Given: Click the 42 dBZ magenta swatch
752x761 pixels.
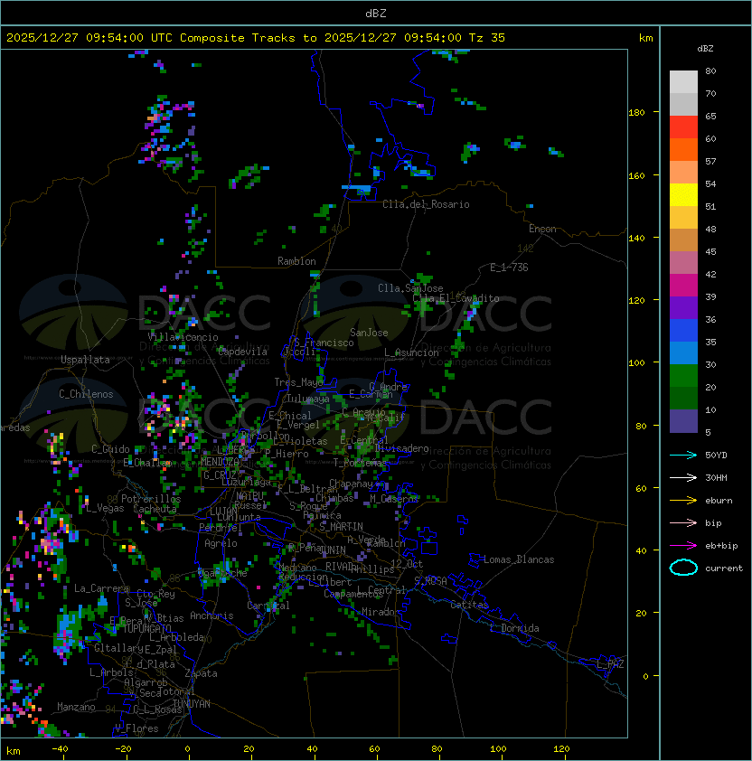Looking at the screenshot, I should pyautogui.click(x=683, y=285).
